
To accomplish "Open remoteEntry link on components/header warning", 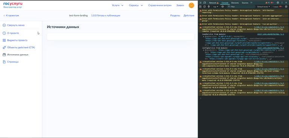I will point(269,83).
